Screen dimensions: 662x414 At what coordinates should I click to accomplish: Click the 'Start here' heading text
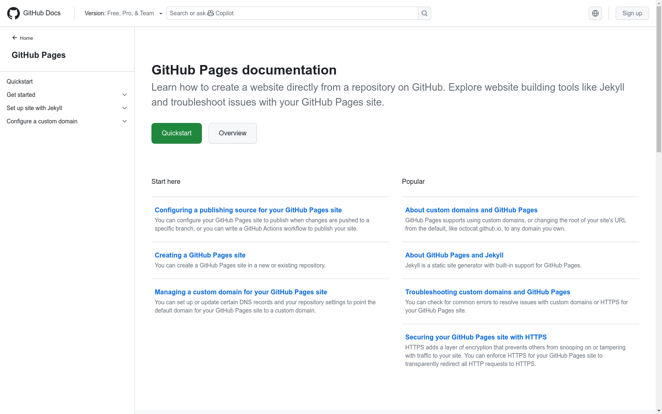click(x=166, y=182)
